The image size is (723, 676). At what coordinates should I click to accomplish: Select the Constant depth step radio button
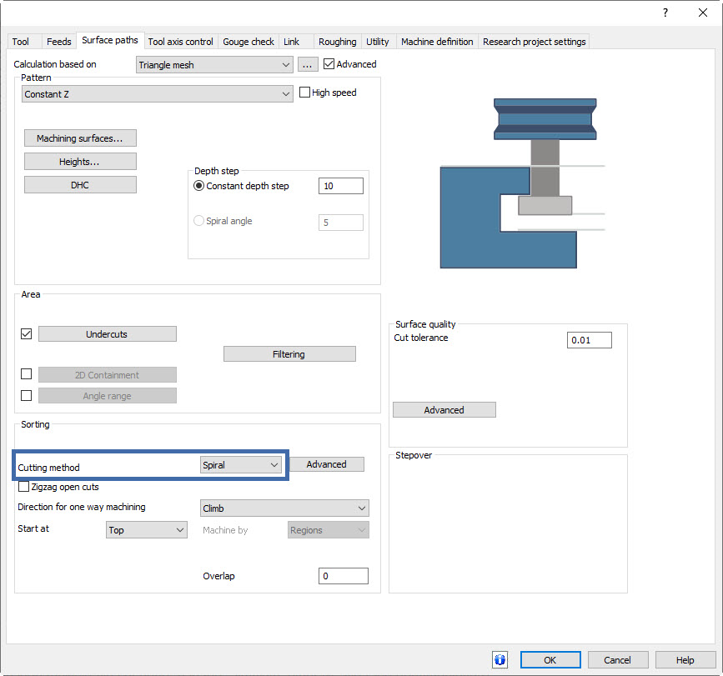[198, 186]
